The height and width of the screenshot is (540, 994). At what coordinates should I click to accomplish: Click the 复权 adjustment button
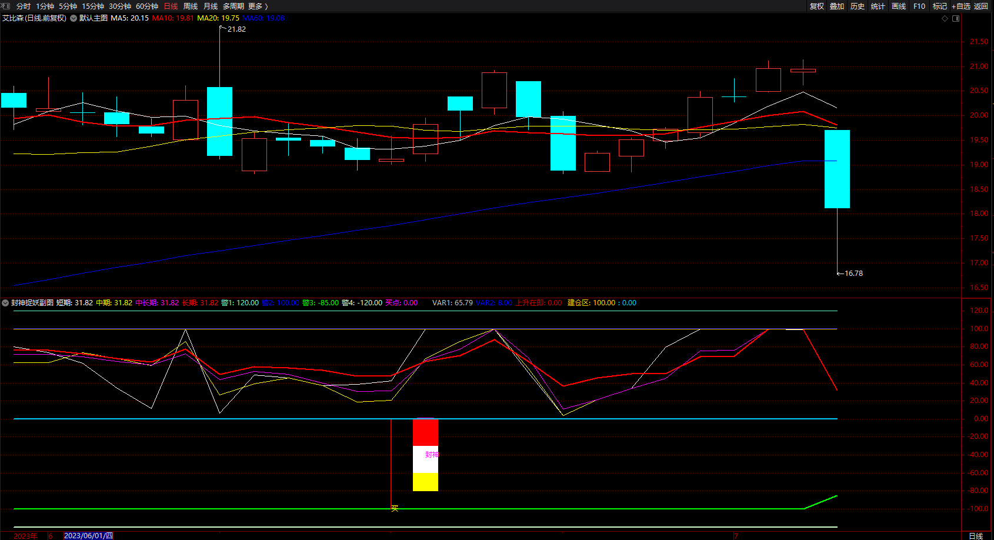816,6
